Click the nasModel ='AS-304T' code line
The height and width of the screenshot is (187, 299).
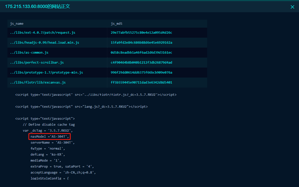[50, 137]
